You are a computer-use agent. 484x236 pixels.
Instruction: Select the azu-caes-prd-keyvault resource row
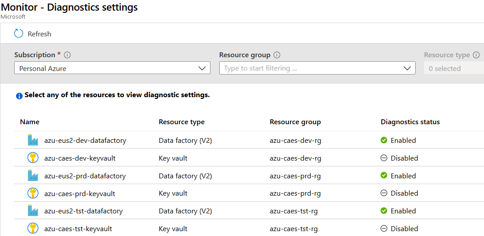coord(80,193)
